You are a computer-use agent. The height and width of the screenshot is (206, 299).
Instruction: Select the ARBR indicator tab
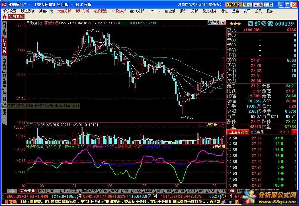[180, 191]
